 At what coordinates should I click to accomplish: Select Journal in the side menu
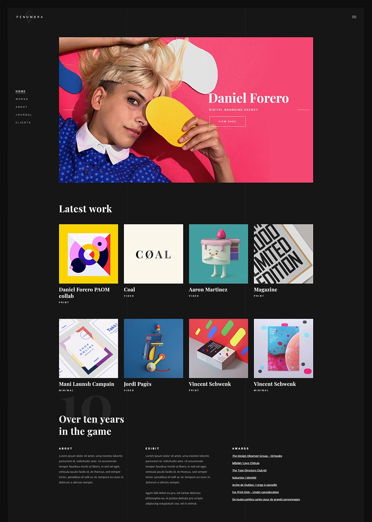click(x=24, y=115)
